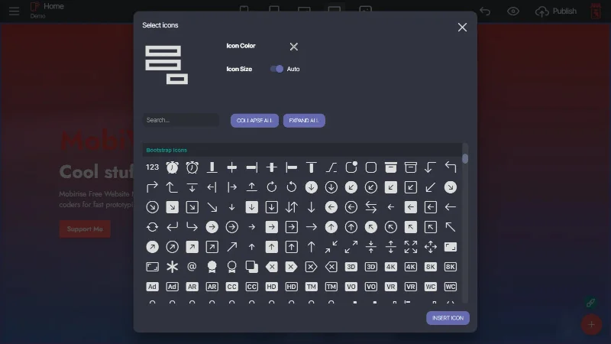Select the @ symbol icon
Viewport: 611px width, 344px height.
click(x=192, y=267)
